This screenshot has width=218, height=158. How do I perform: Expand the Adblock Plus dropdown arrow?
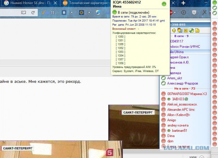pyautogui.click(x=175, y=13)
